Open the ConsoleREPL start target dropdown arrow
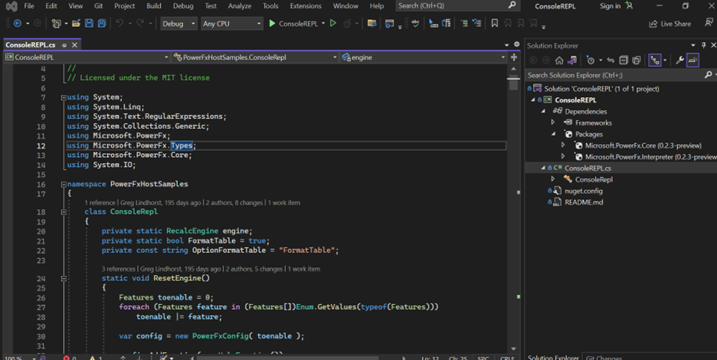Screen dimensions: 717x360 (323, 23)
